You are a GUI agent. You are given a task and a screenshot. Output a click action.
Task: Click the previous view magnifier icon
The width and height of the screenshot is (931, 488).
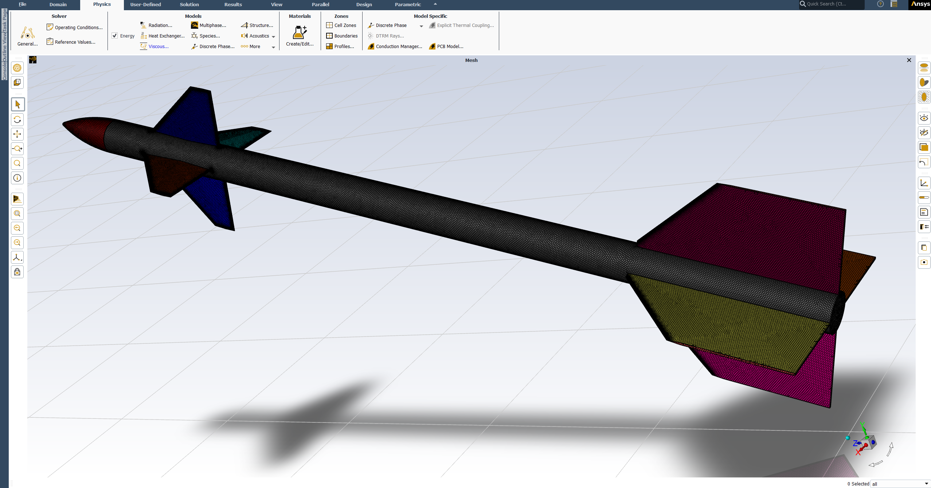[x=17, y=228]
